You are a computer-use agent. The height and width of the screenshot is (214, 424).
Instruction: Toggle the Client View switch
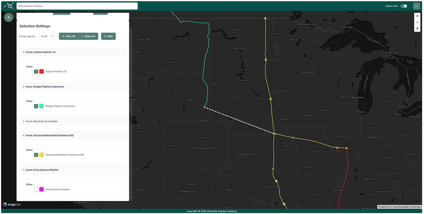pos(404,6)
